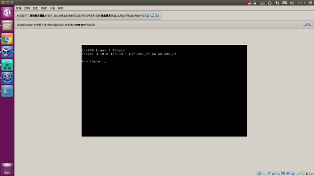Open the blue swirl app in dock
The width and height of the screenshot is (314, 176).
point(7,91)
